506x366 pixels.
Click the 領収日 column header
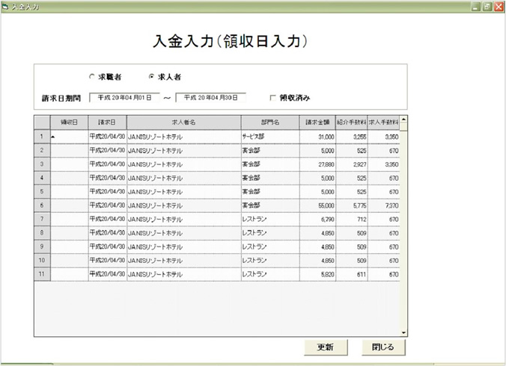point(69,122)
